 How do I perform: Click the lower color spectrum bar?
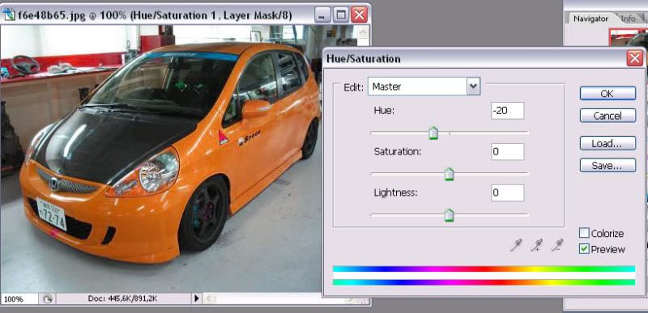pos(484,282)
